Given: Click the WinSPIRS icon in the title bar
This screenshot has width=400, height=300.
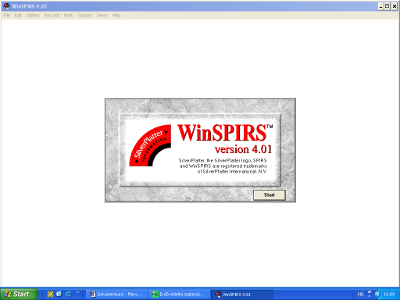Looking at the screenshot, I should (x=6, y=6).
